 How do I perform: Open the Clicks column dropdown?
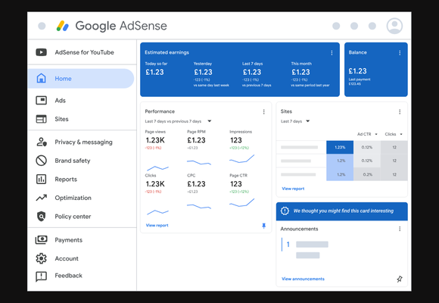[401, 134]
